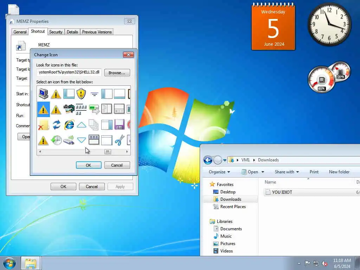Select the warning triangle beside the computer icon
The height and width of the screenshot is (270, 360).
pyautogui.click(x=56, y=94)
